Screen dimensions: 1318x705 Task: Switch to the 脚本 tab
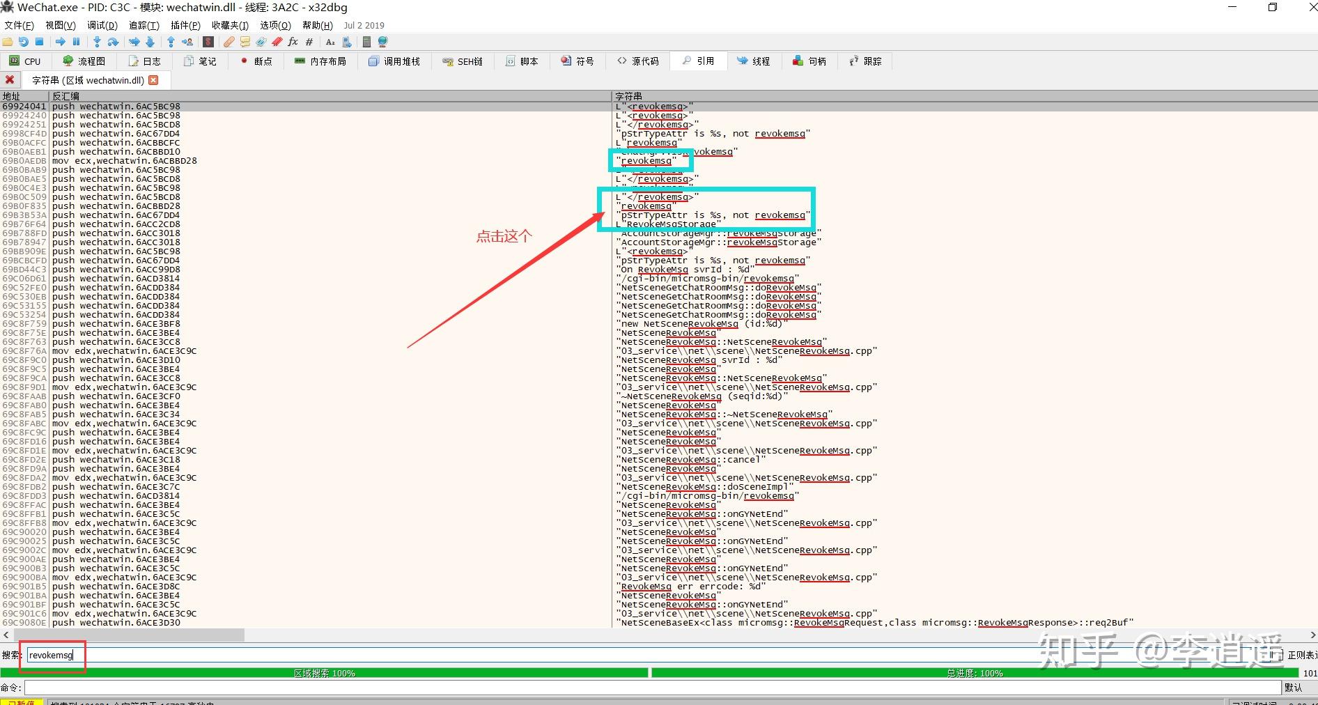[522, 61]
